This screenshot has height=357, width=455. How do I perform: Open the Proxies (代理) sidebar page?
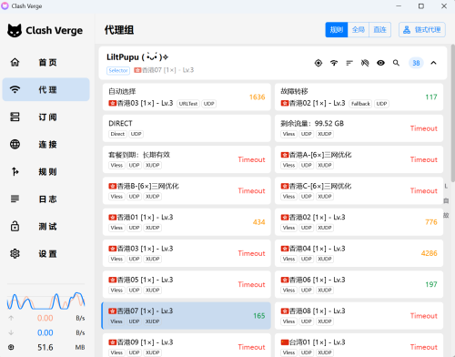(45, 89)
